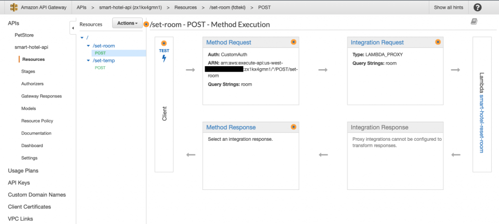Open Usage Plans

coord(23,170)
